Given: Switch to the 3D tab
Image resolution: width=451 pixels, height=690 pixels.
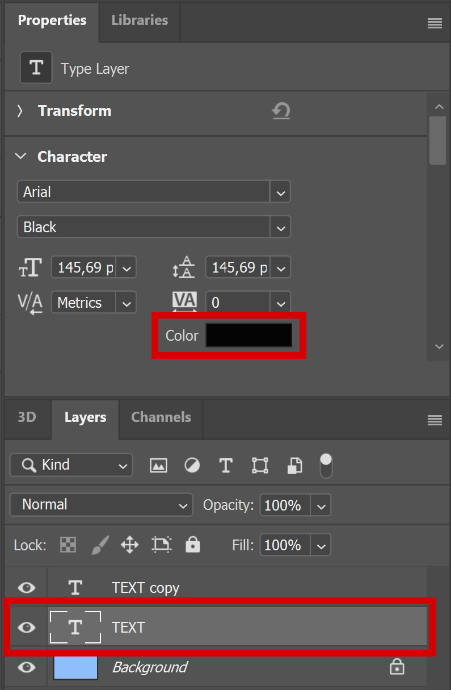Looking at the screenshot, I should tap(27, 417).
